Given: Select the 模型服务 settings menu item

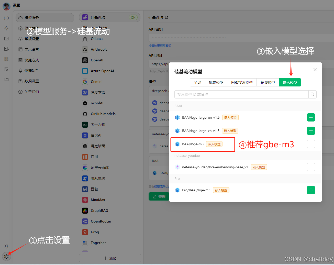Looking at the screenshot, I should (45, 18).
